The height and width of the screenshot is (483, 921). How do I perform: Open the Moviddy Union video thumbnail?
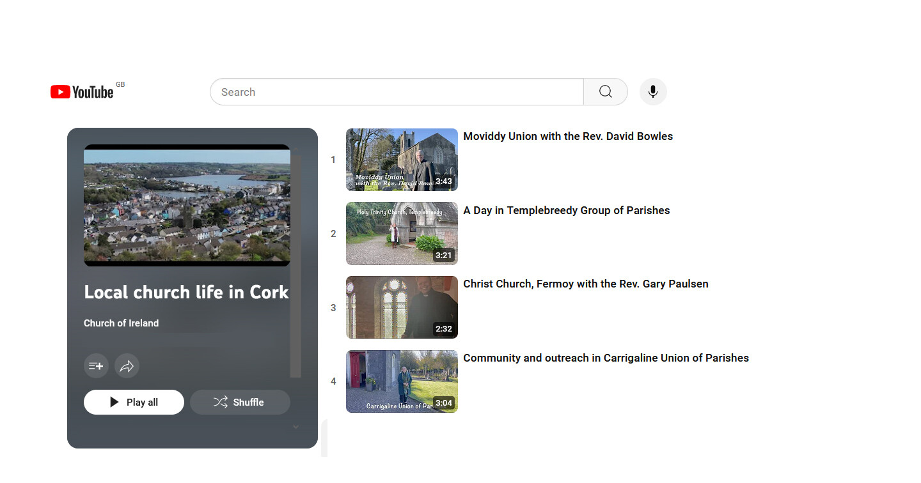click(402, 160)
